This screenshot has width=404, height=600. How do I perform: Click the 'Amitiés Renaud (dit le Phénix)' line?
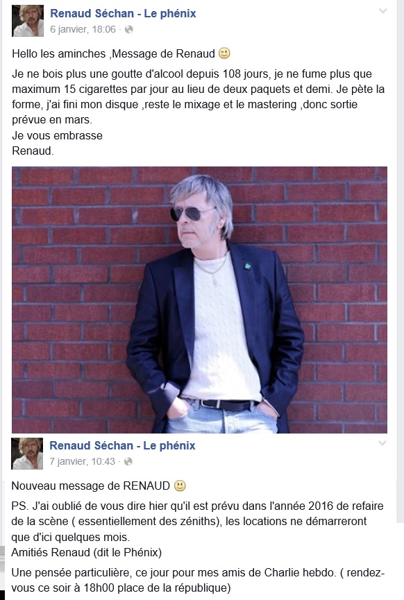tap(87, 553)
